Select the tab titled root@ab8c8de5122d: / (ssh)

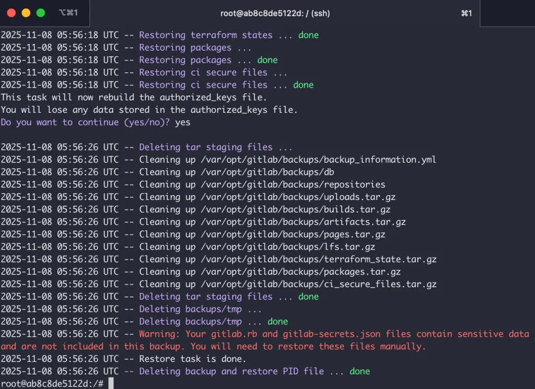tap(274, 14)
